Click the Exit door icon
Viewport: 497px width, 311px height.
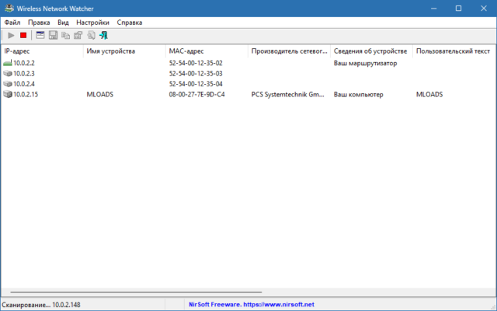tap(103, 35)
